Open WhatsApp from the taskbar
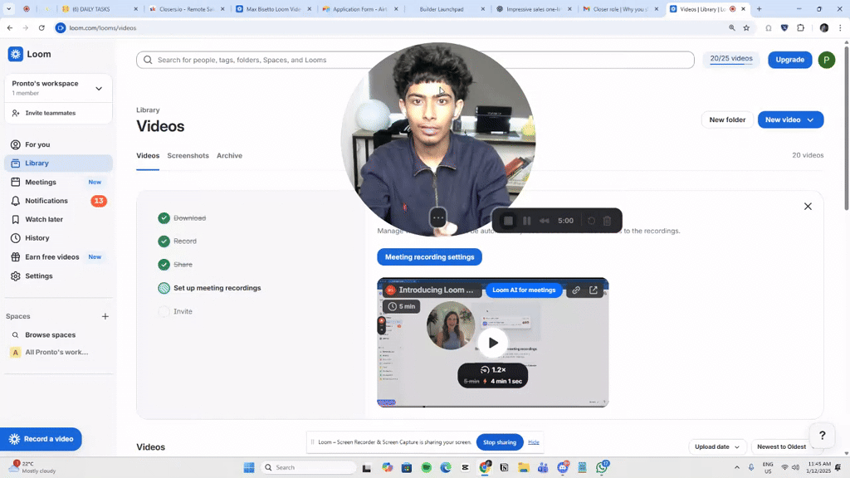The width and height of the screenshot is (850, 478). 603,468
